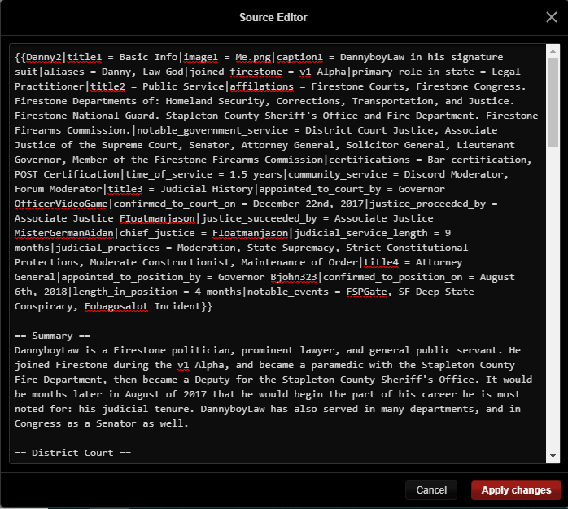Click the scrollbar down arrow
This screenshot has width=568, height=509.
click(553, 455)
